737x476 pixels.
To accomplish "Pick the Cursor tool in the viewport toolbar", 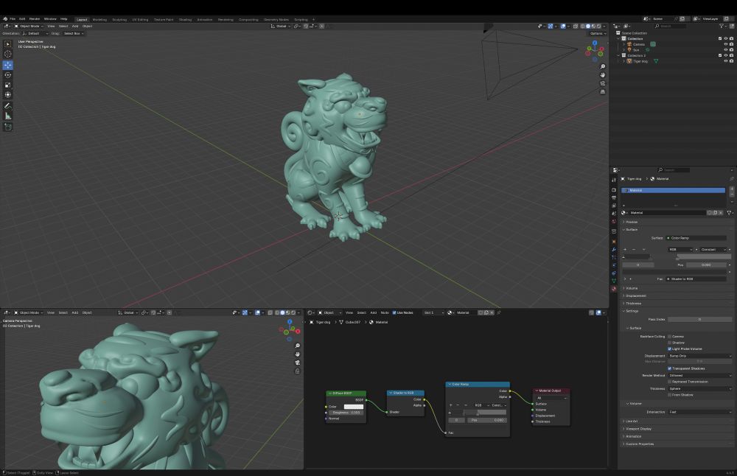I will [8, 54].
